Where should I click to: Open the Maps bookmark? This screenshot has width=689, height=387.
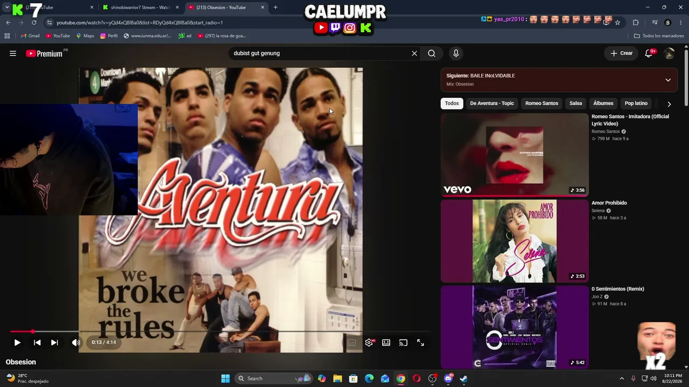[85, 36]
